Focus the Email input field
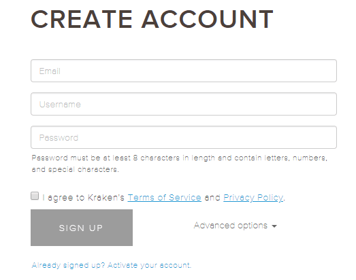Viewport: 356px width, 280px height. [184, 71]
